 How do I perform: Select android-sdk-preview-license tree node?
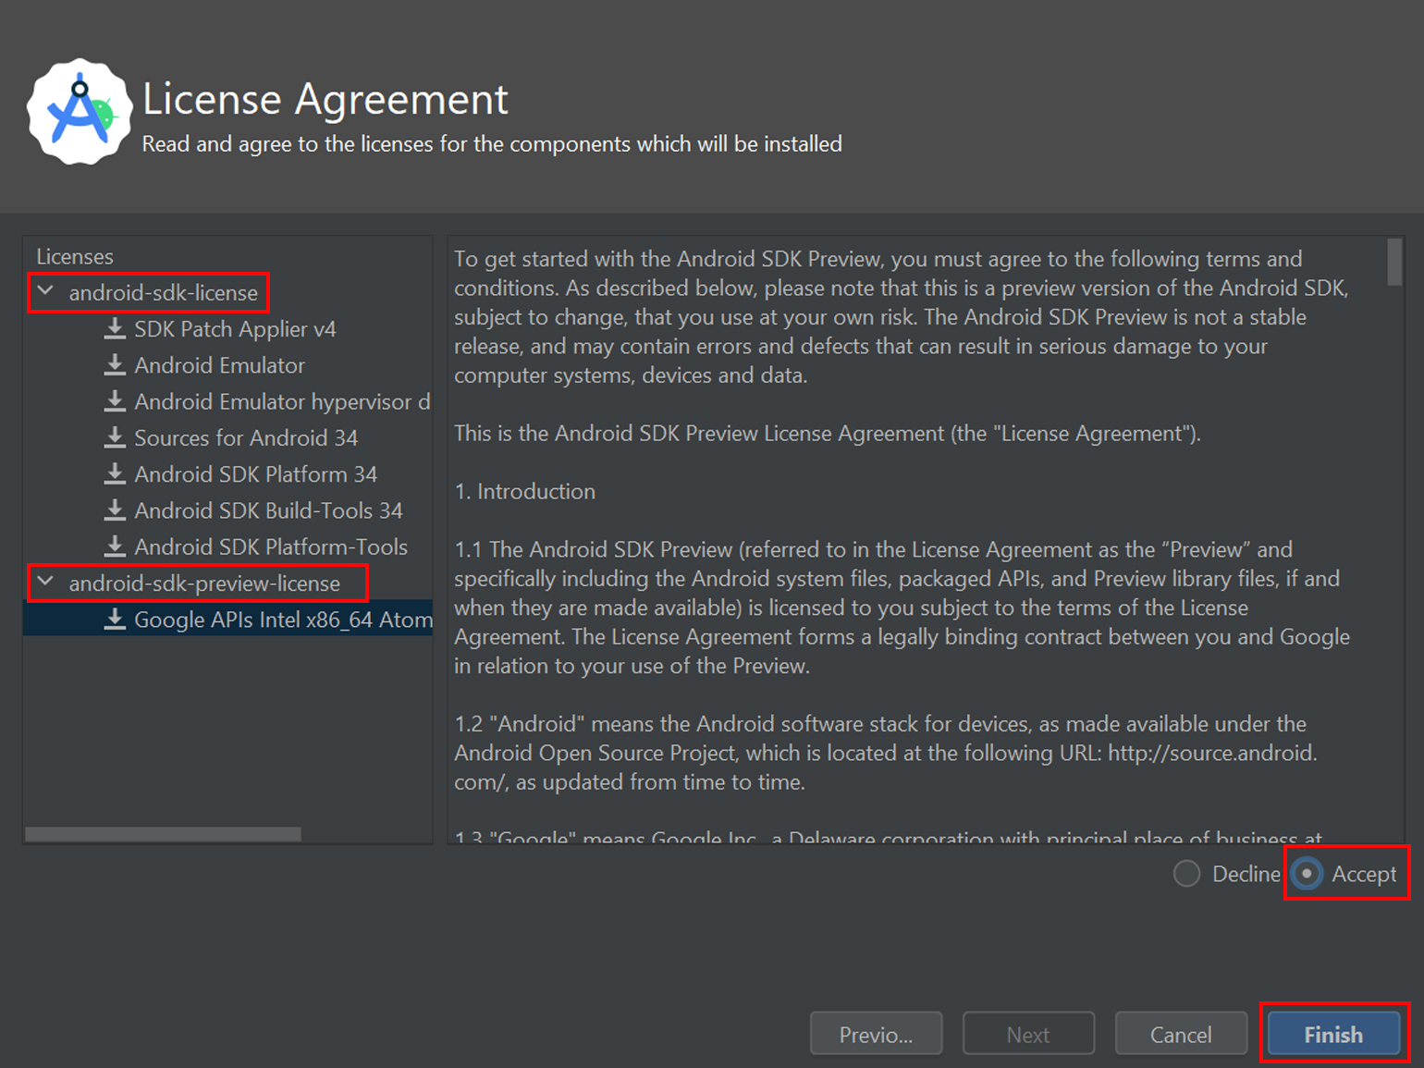point(204,583)
